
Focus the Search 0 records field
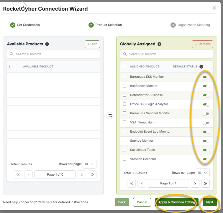(53, 54)
